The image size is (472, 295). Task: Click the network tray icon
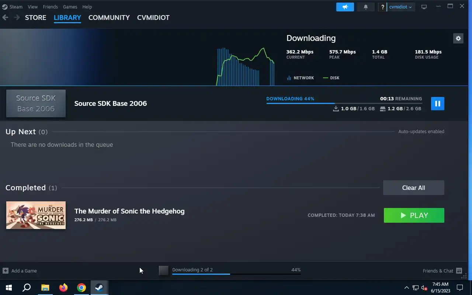[x=416, y=288]
